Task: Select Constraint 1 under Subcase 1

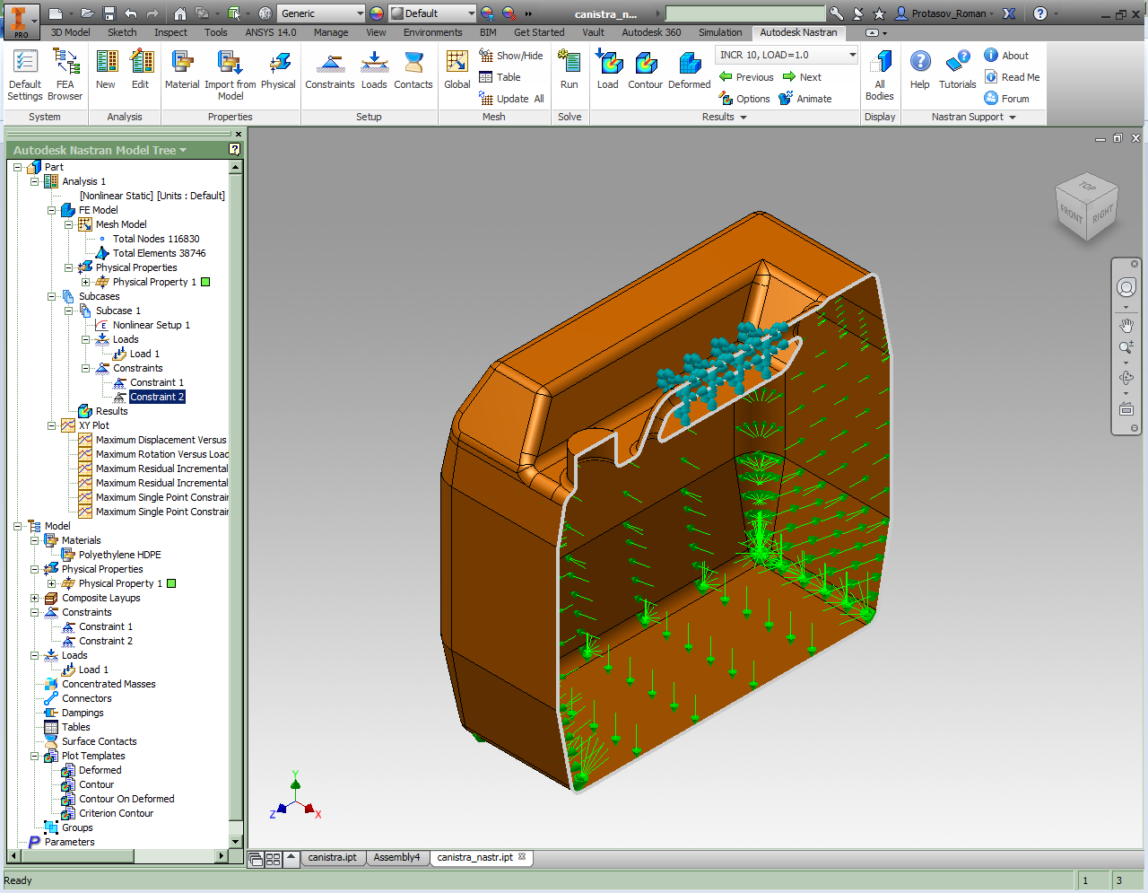Action: pos(157,382)
